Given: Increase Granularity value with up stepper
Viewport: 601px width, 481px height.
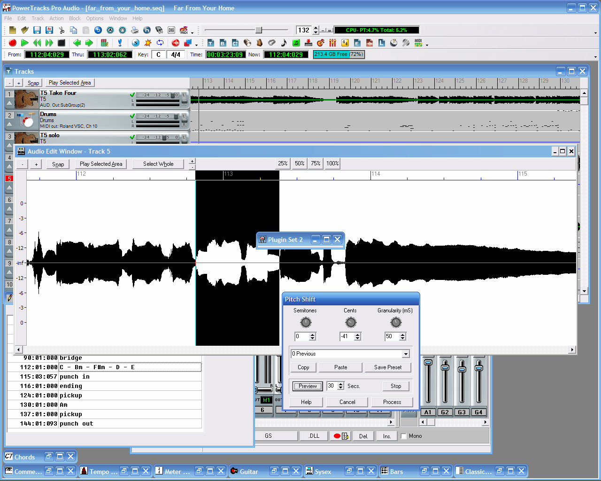Looking at the screenshot, I should tap(403, 334).
